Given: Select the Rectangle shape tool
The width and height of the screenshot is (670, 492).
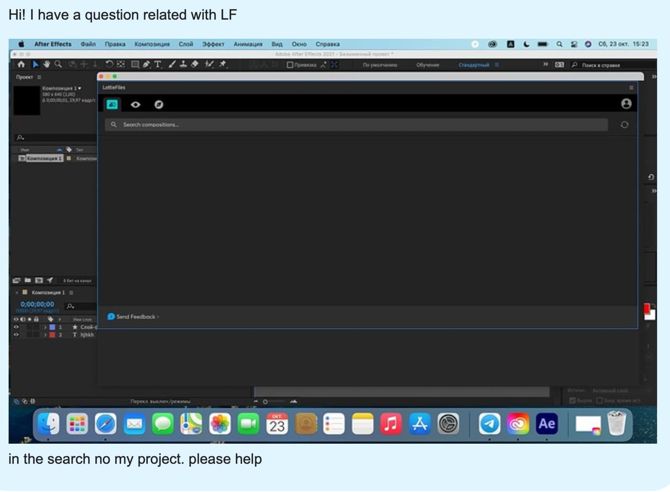Looking at the screenshot, I should [135, 64].
